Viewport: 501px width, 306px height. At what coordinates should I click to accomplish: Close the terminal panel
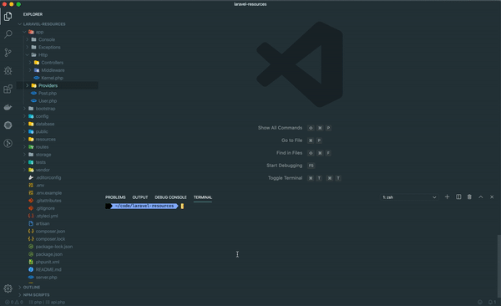[x=492, y=196]
